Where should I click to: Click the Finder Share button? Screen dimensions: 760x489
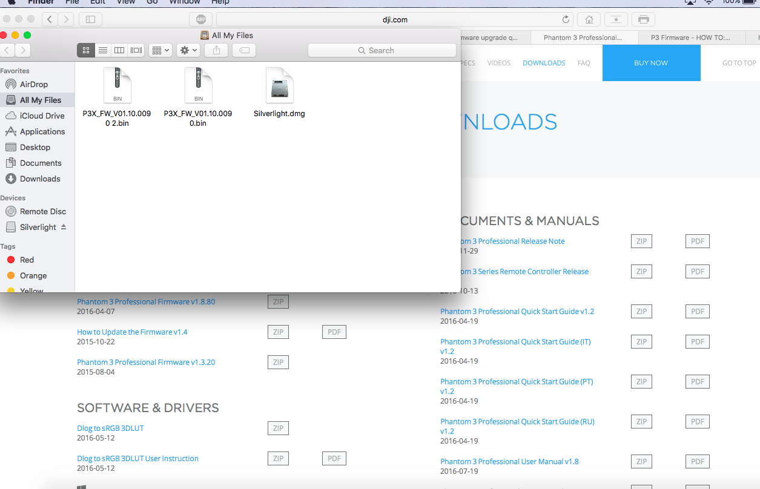[x=216, y=50]
